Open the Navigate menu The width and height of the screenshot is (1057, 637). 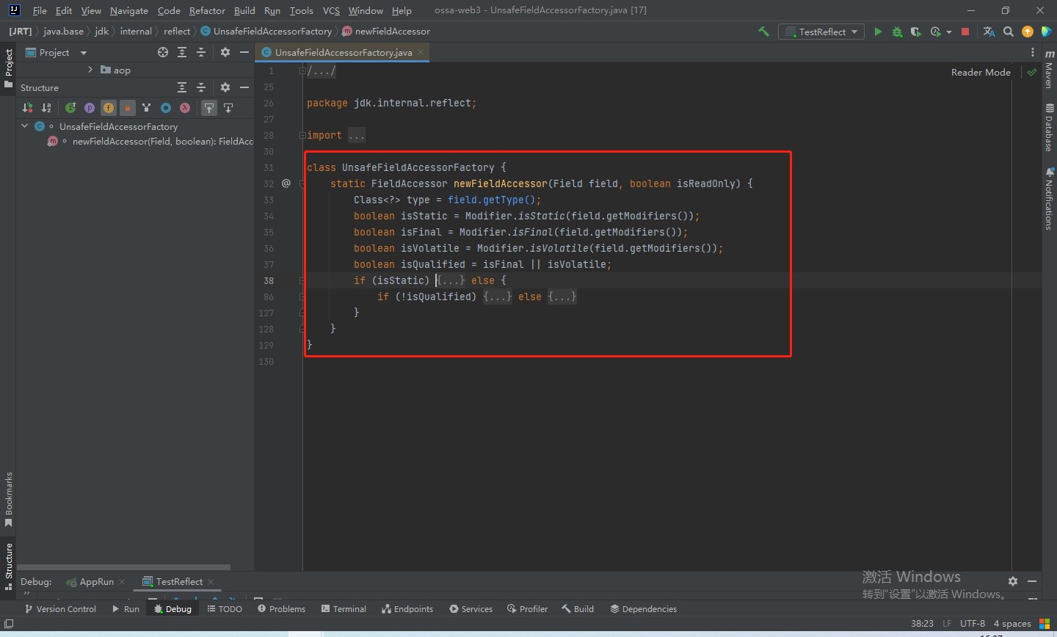point(129,10)
